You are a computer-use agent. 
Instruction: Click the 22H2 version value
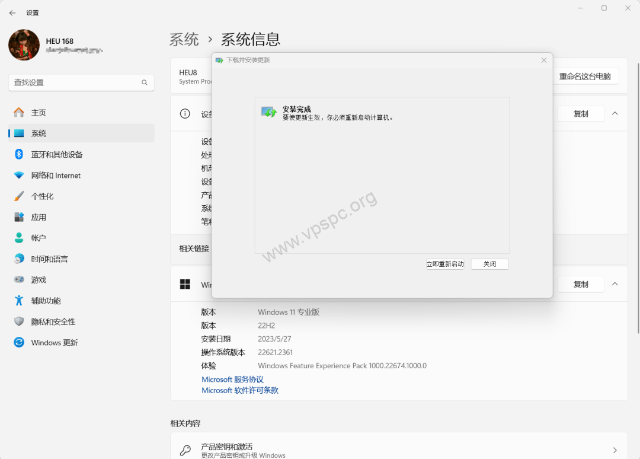(x=267, y=326)
